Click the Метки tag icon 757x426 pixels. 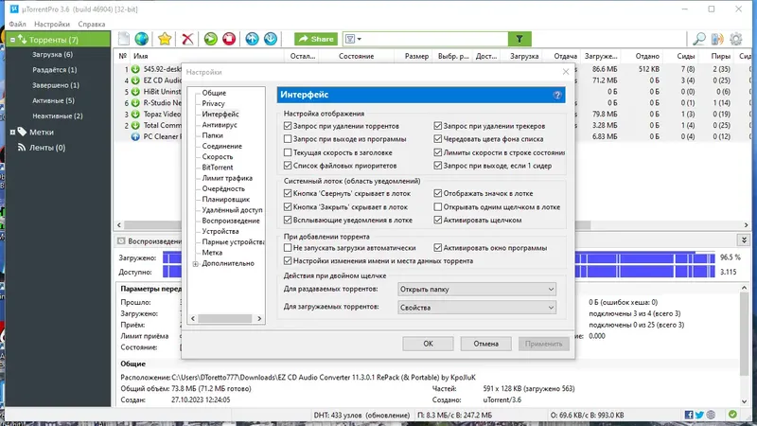pyautogui.click(x=22, y=132)
